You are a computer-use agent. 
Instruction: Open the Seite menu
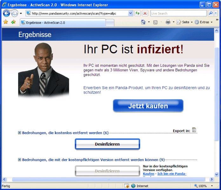pos(185,22)
